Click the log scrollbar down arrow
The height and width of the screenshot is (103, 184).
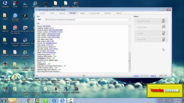coord(129,71)
